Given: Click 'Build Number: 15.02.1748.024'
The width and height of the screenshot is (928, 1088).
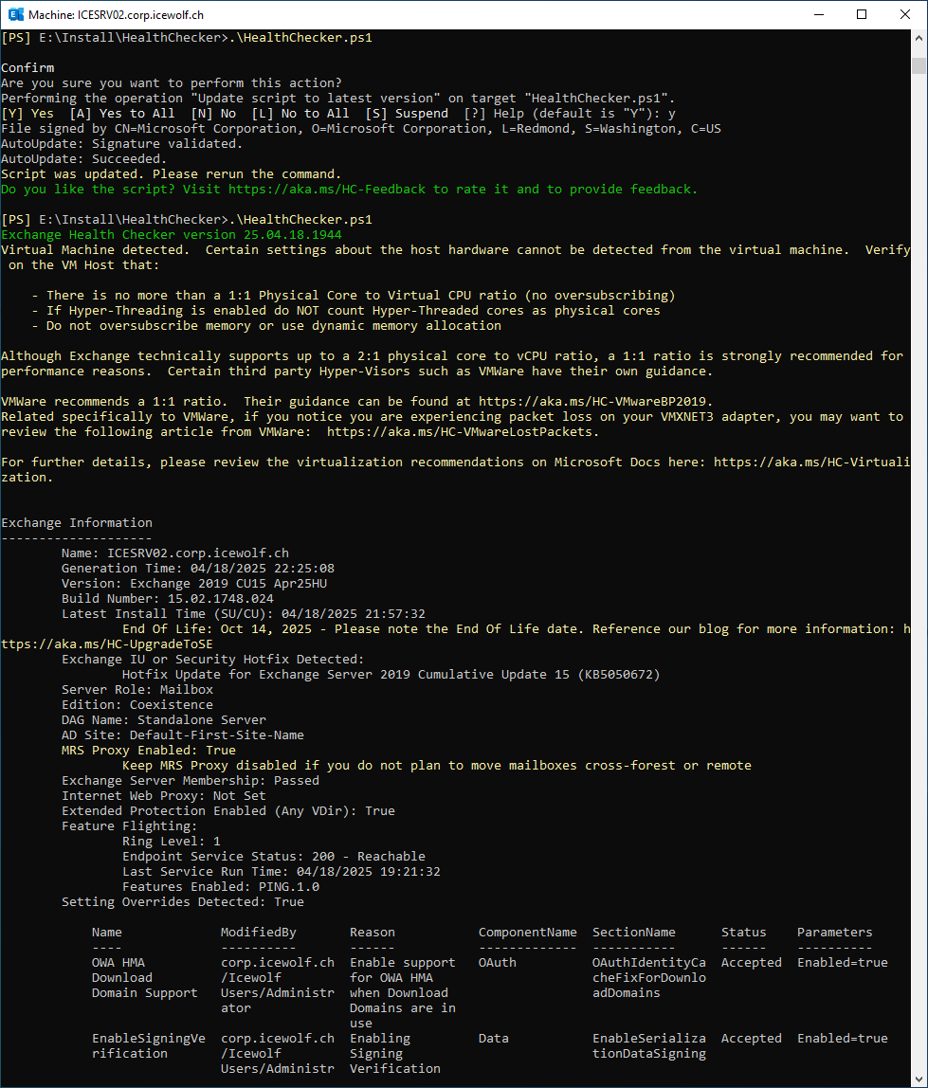Looking at the screenshot, I should pyautogui.click(x=167, y=599).
